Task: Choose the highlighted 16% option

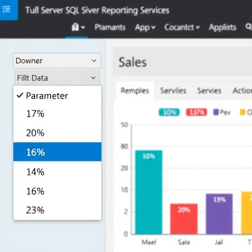Action: tap(58, 152)
